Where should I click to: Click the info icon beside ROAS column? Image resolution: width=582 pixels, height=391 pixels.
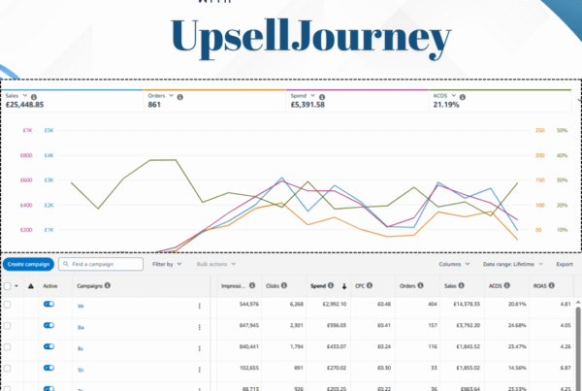coord(552,285)
